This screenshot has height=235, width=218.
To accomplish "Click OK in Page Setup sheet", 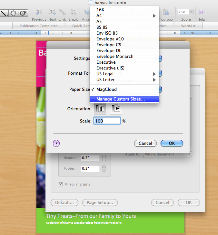I will (172, 143).
